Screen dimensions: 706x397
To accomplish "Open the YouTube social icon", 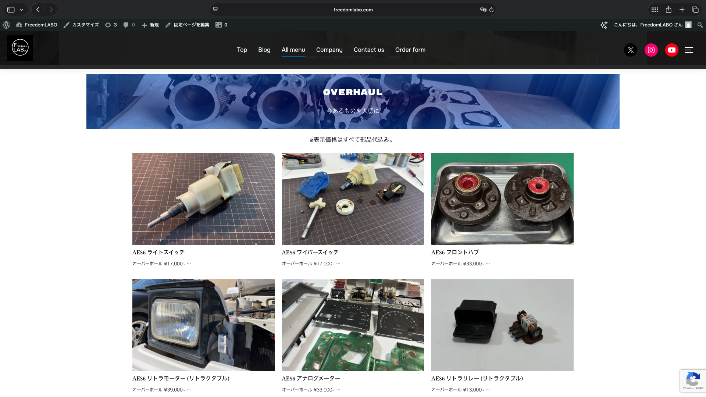I will (672, 50).
